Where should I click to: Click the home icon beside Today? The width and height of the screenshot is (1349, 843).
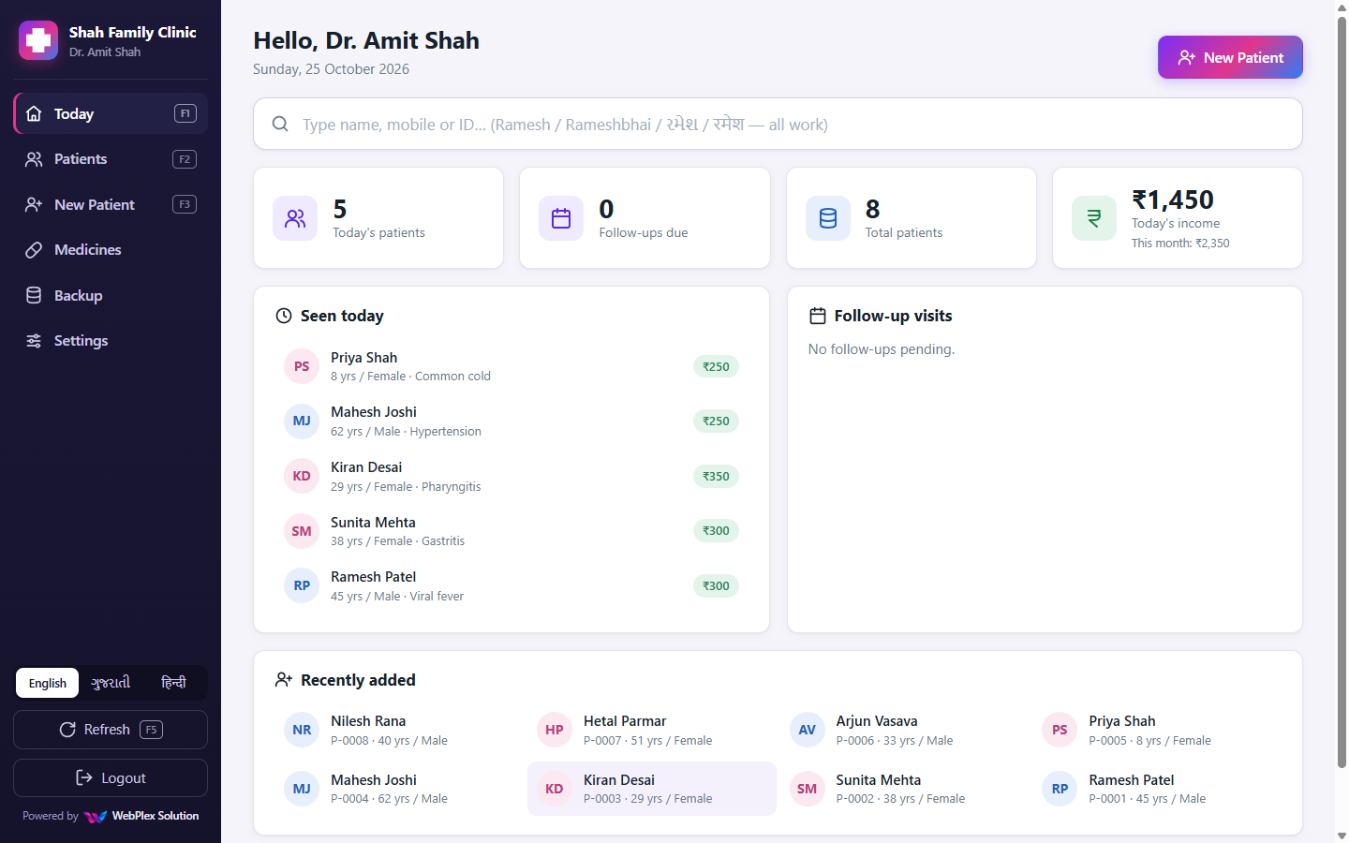[34, 113]
